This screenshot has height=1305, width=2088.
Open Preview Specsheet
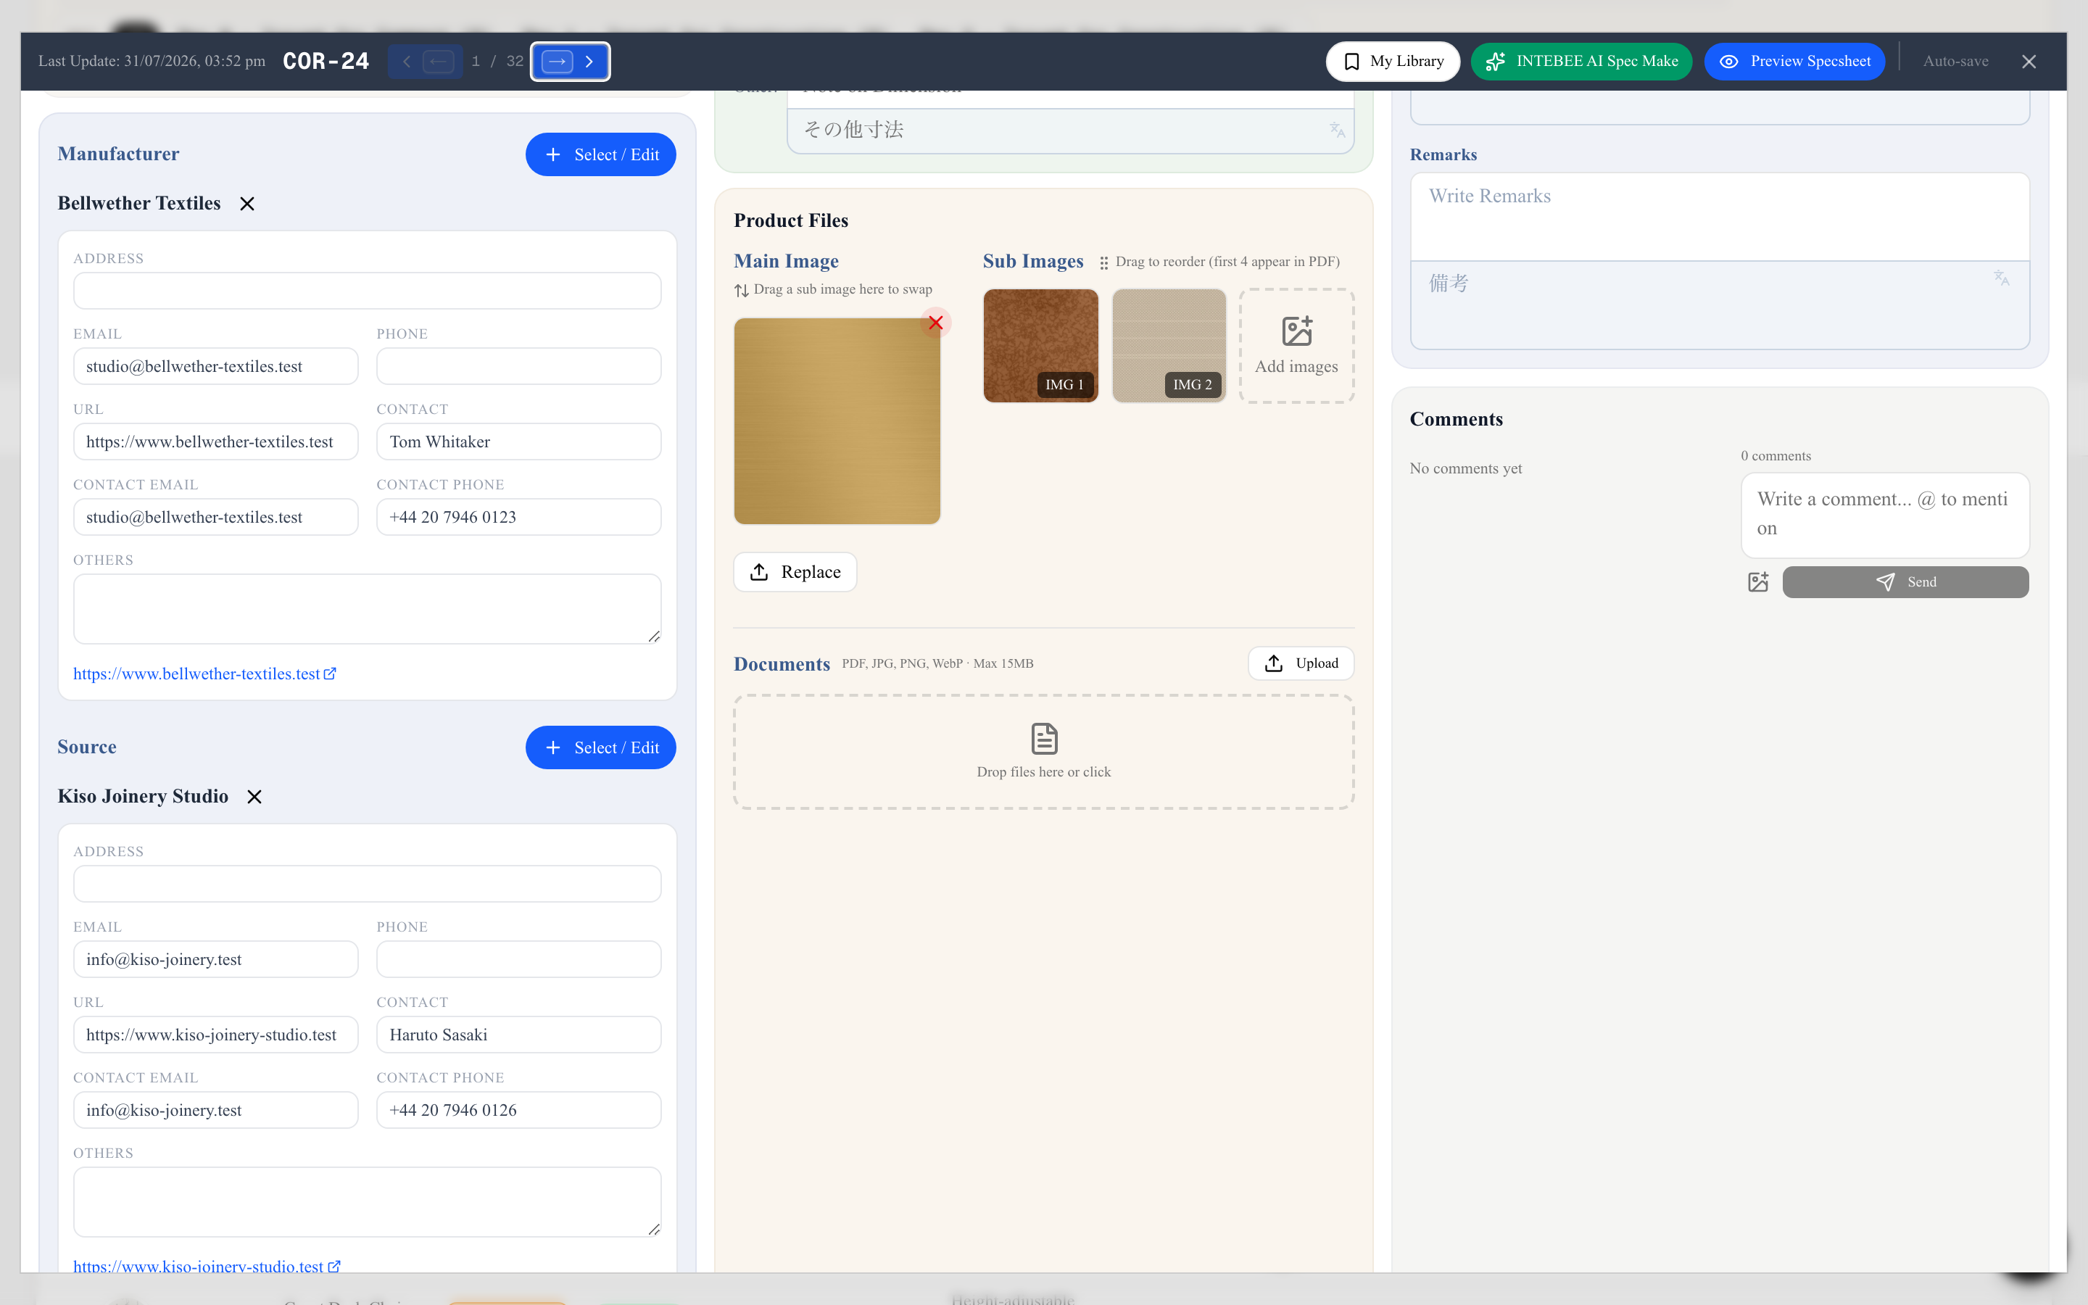coord(1794,62)
